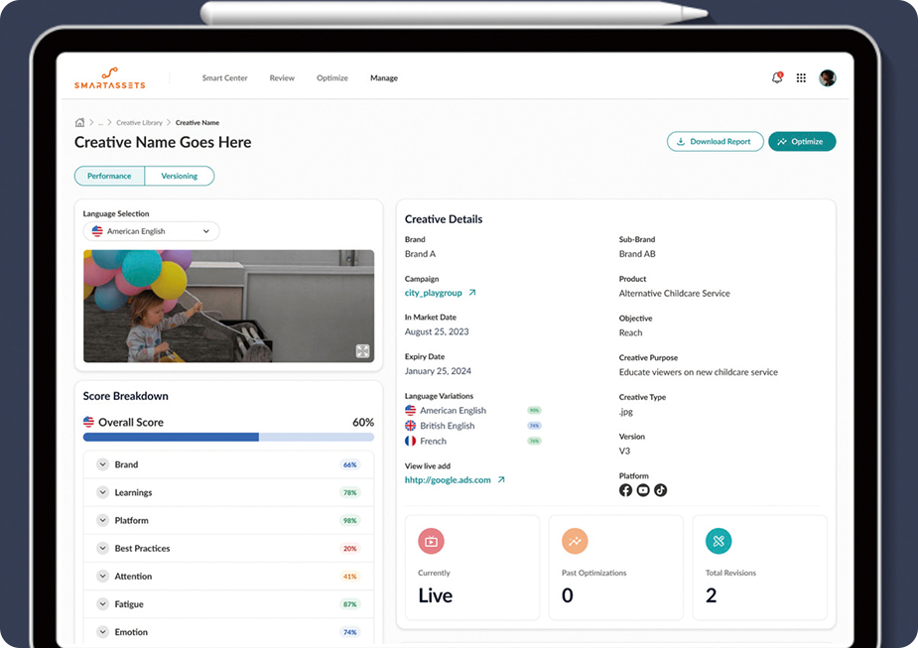Go to Creative Library breadcrumb
This screenshot has height=648, width=918.
139,123
